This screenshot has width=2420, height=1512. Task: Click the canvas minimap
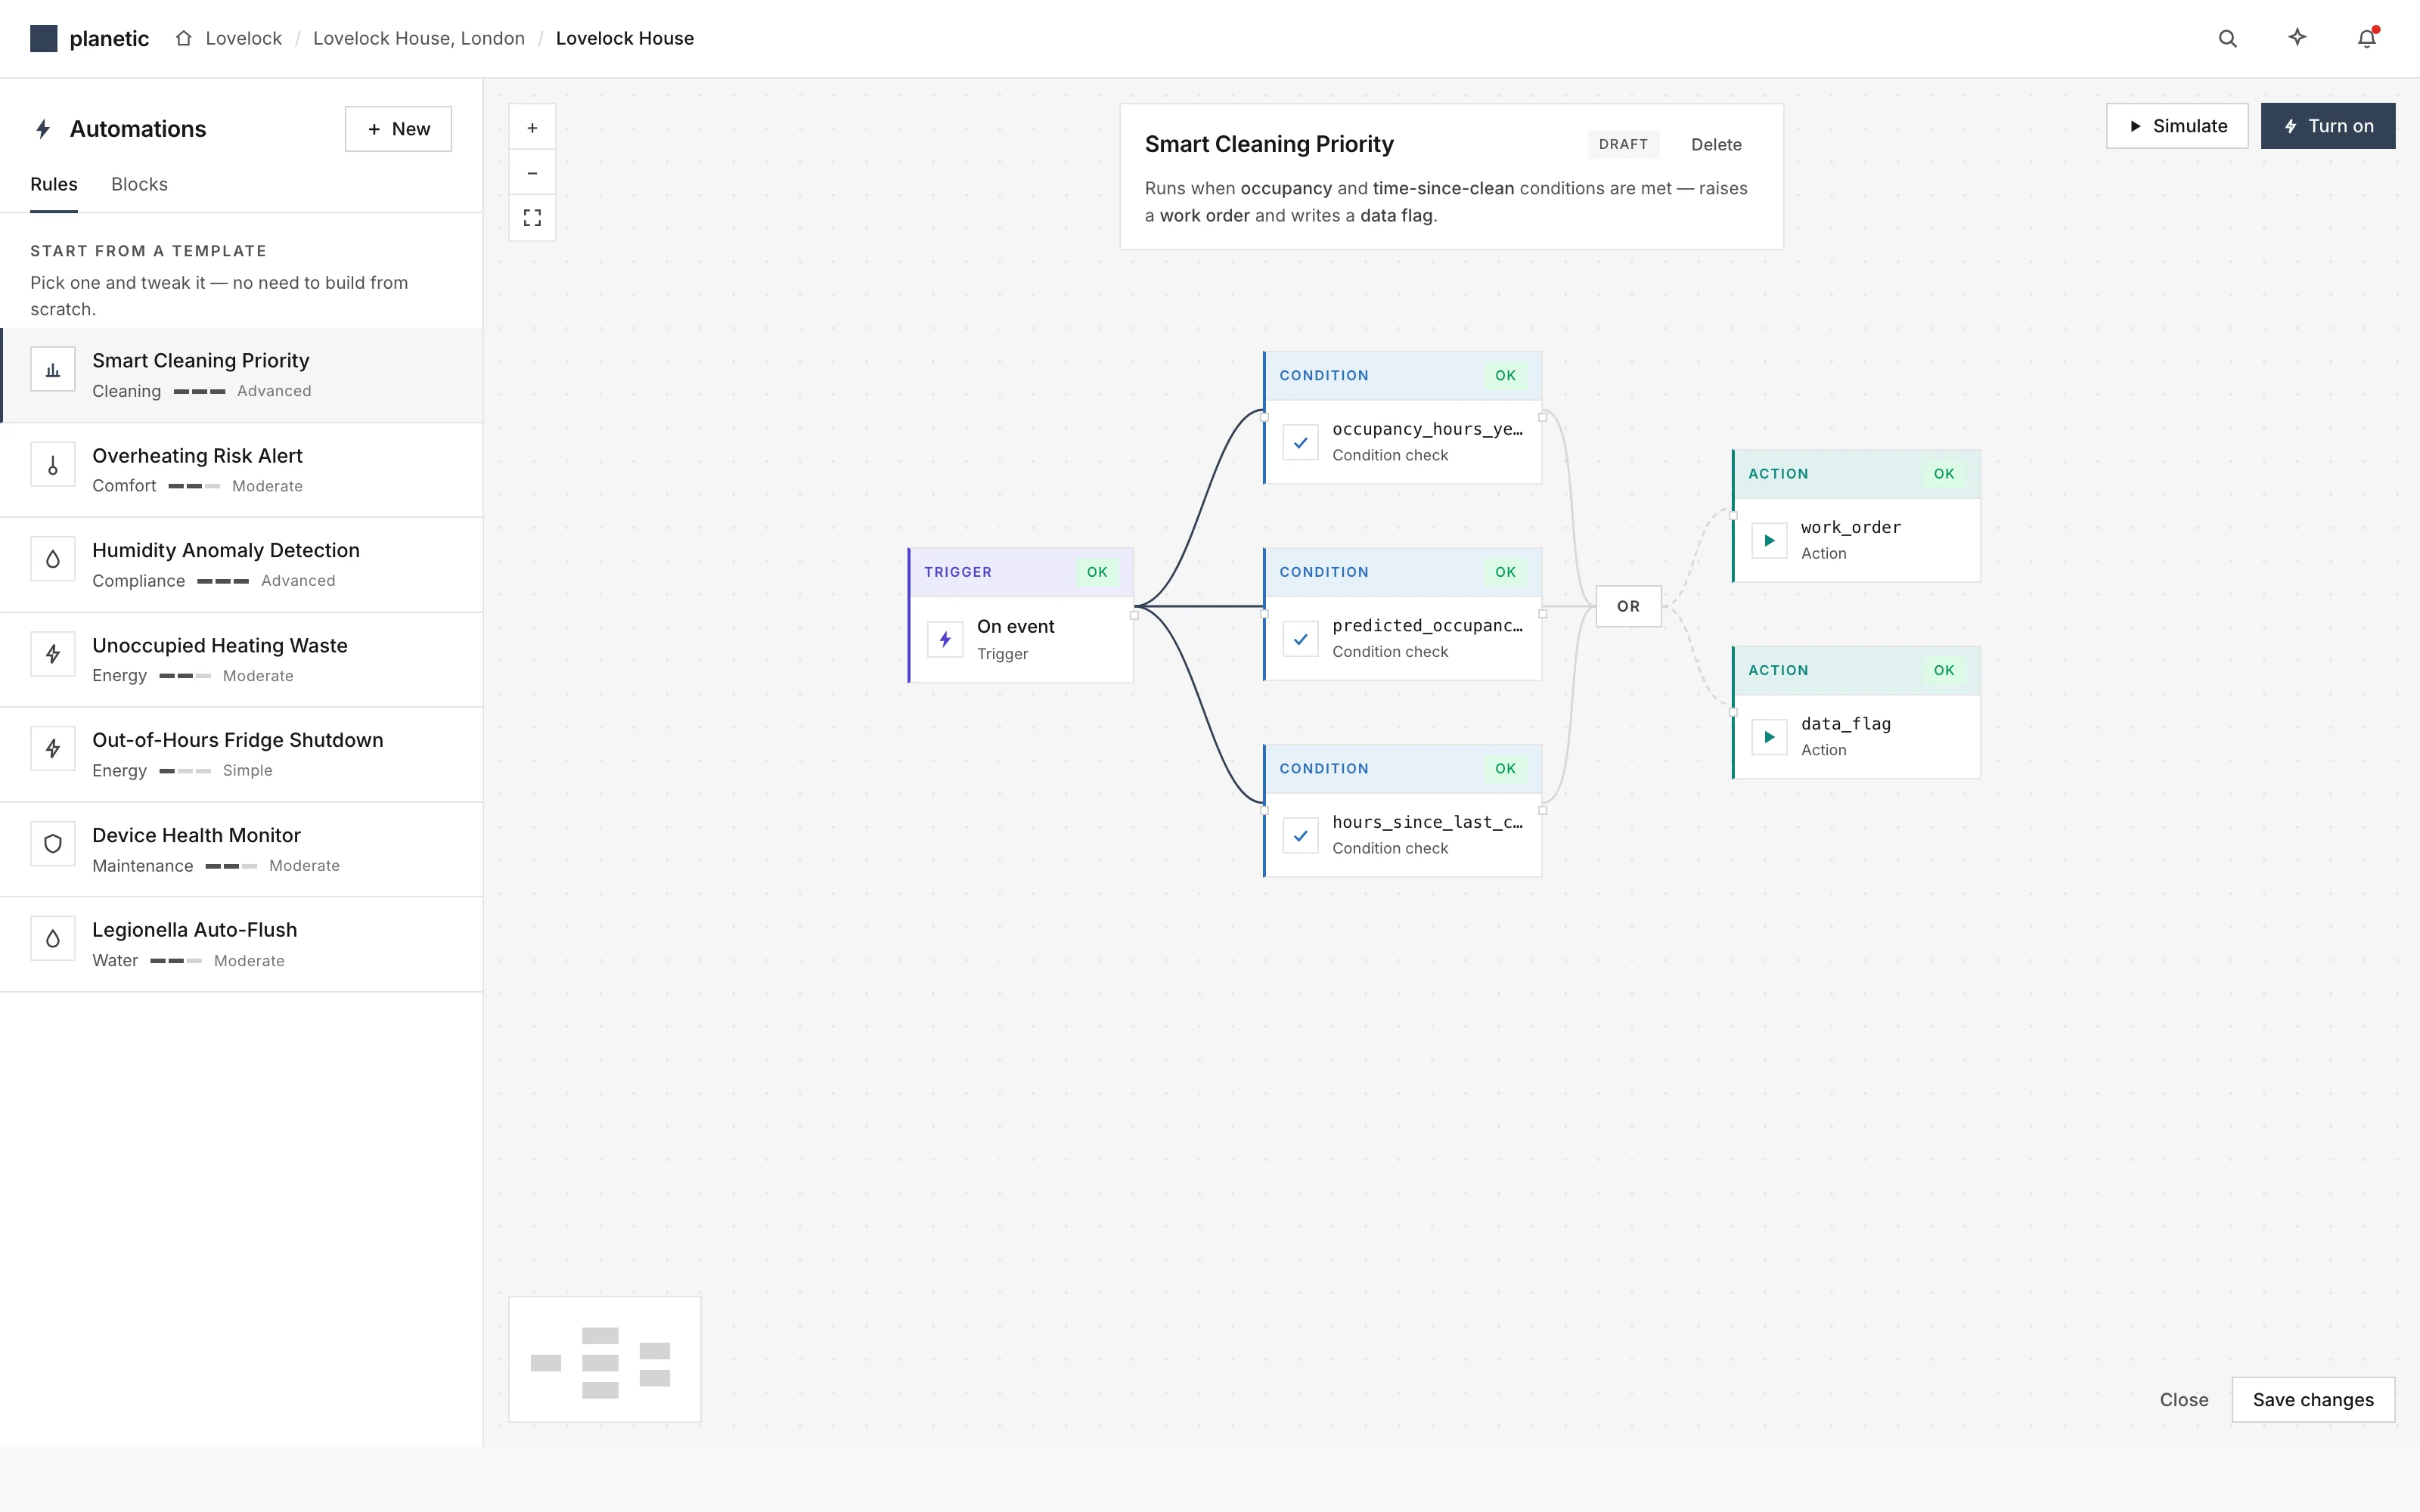click(x=605, y=1359)
